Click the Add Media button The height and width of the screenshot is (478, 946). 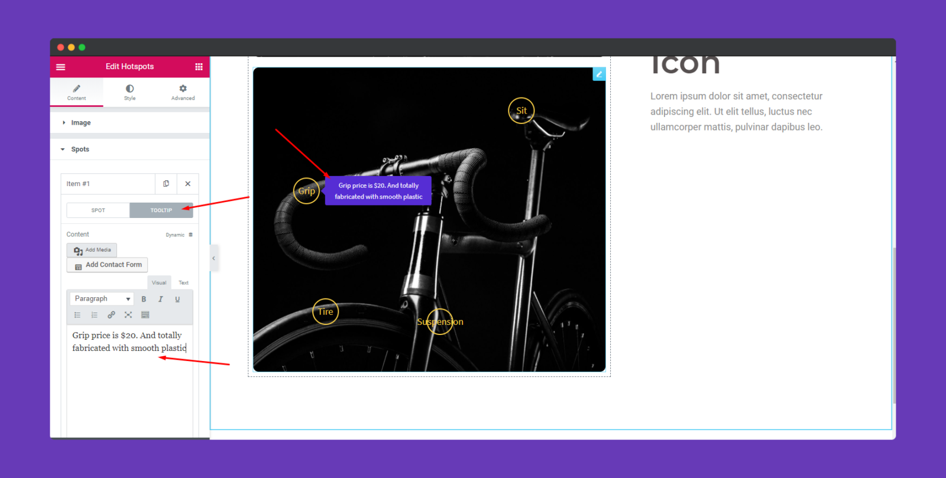[x=92, y=250]
